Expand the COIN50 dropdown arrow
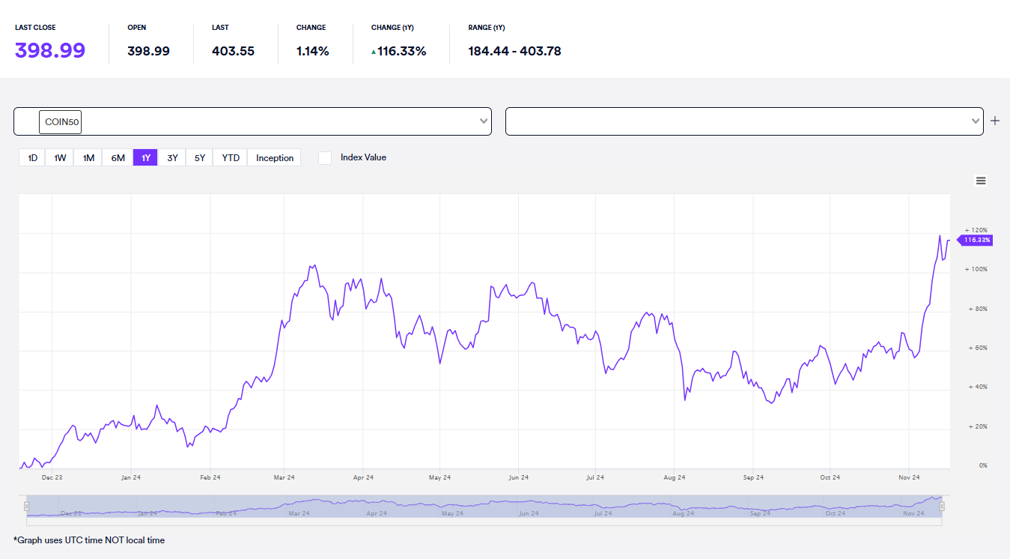The height and width of the screenshot is (559, 1010). pos(483,121)
